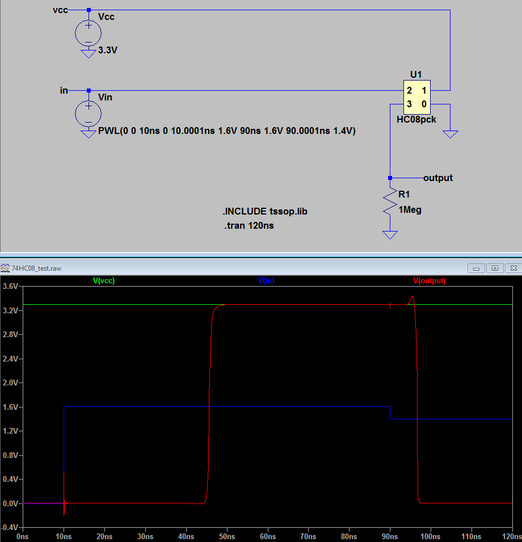The height and width of the screenshot is (542, 522).
Task: Click the 0ns time axis label
Action: click(x=23, y=537)
